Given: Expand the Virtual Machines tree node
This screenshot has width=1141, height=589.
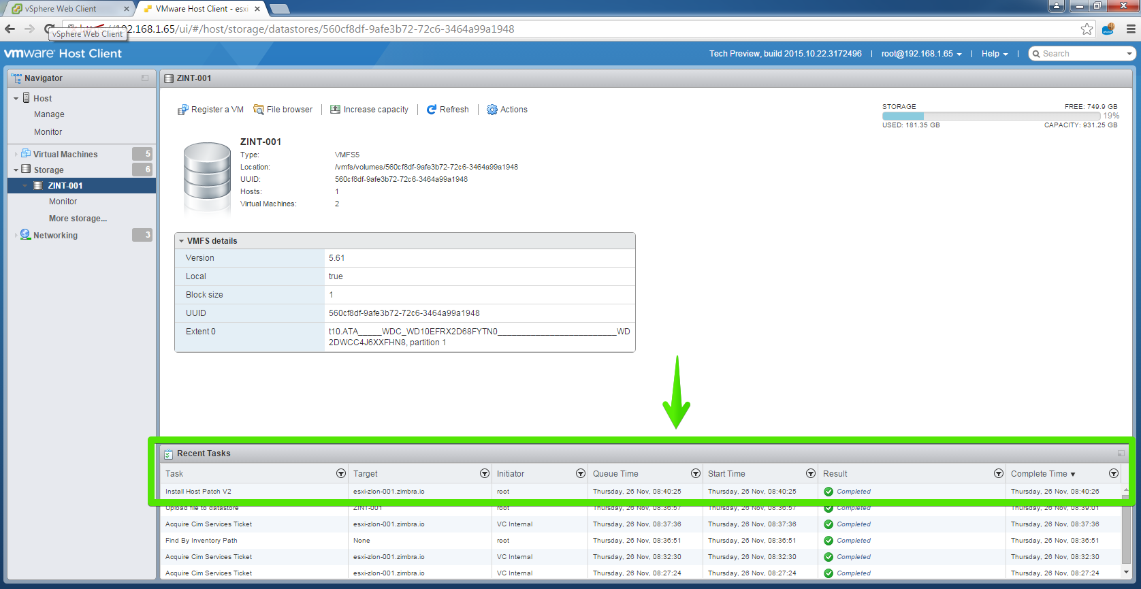Looking at the screenshot, I should click(x=16, y=155).
